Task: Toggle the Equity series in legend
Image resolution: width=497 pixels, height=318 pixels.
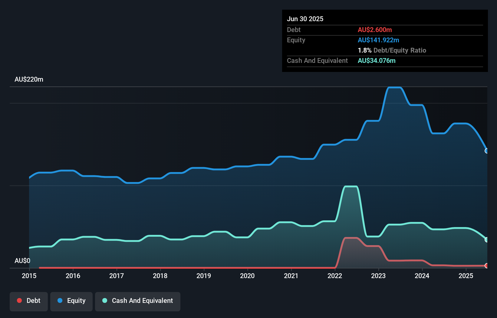Action: point(71,301)
